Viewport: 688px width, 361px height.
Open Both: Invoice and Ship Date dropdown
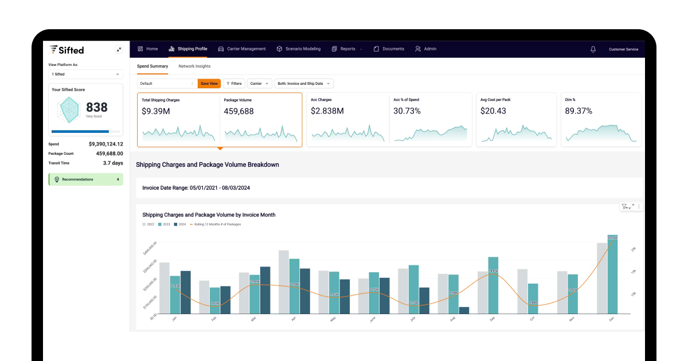[304, 84]
